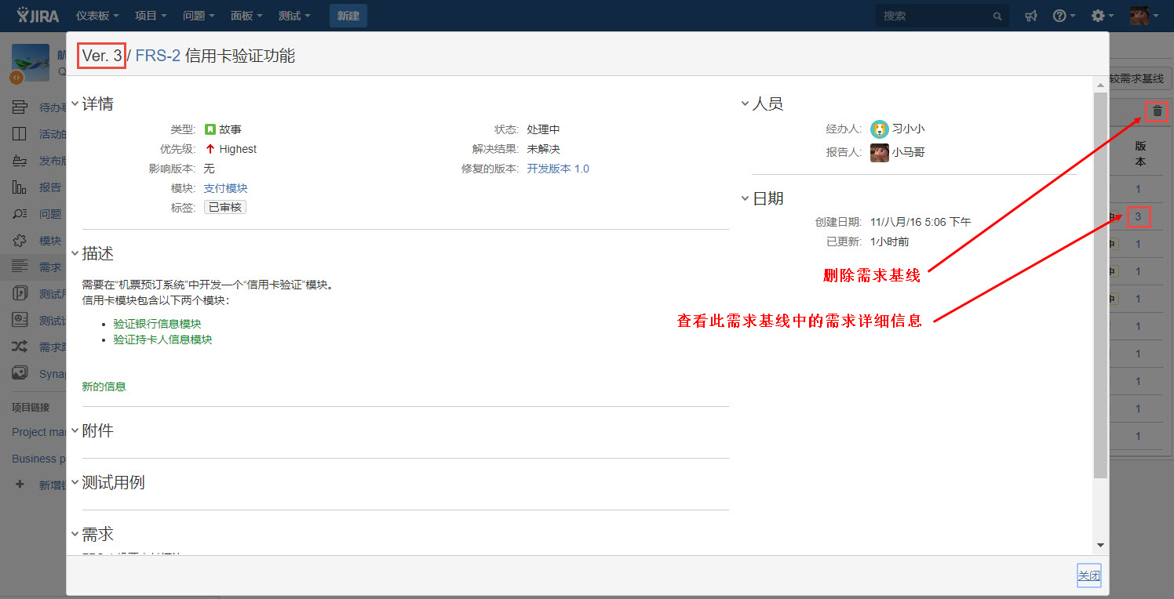Click the dialog scrollbar down arrow
1174x599 pixels.
click(1100, 544)
